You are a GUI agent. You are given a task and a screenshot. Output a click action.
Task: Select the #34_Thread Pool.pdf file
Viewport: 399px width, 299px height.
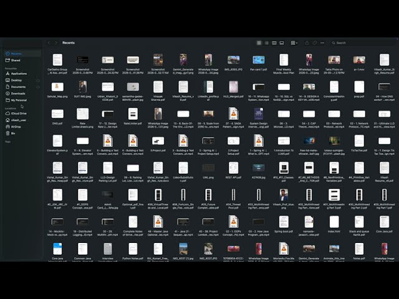[233, 199]
